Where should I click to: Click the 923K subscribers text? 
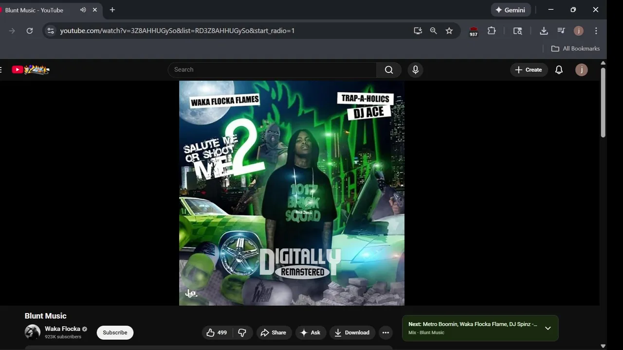point(63,337)
